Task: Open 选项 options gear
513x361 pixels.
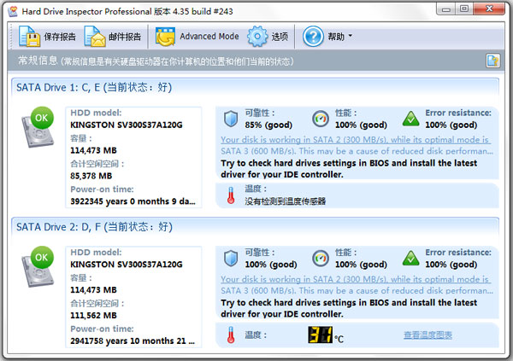Action: (x=257, y=38)
